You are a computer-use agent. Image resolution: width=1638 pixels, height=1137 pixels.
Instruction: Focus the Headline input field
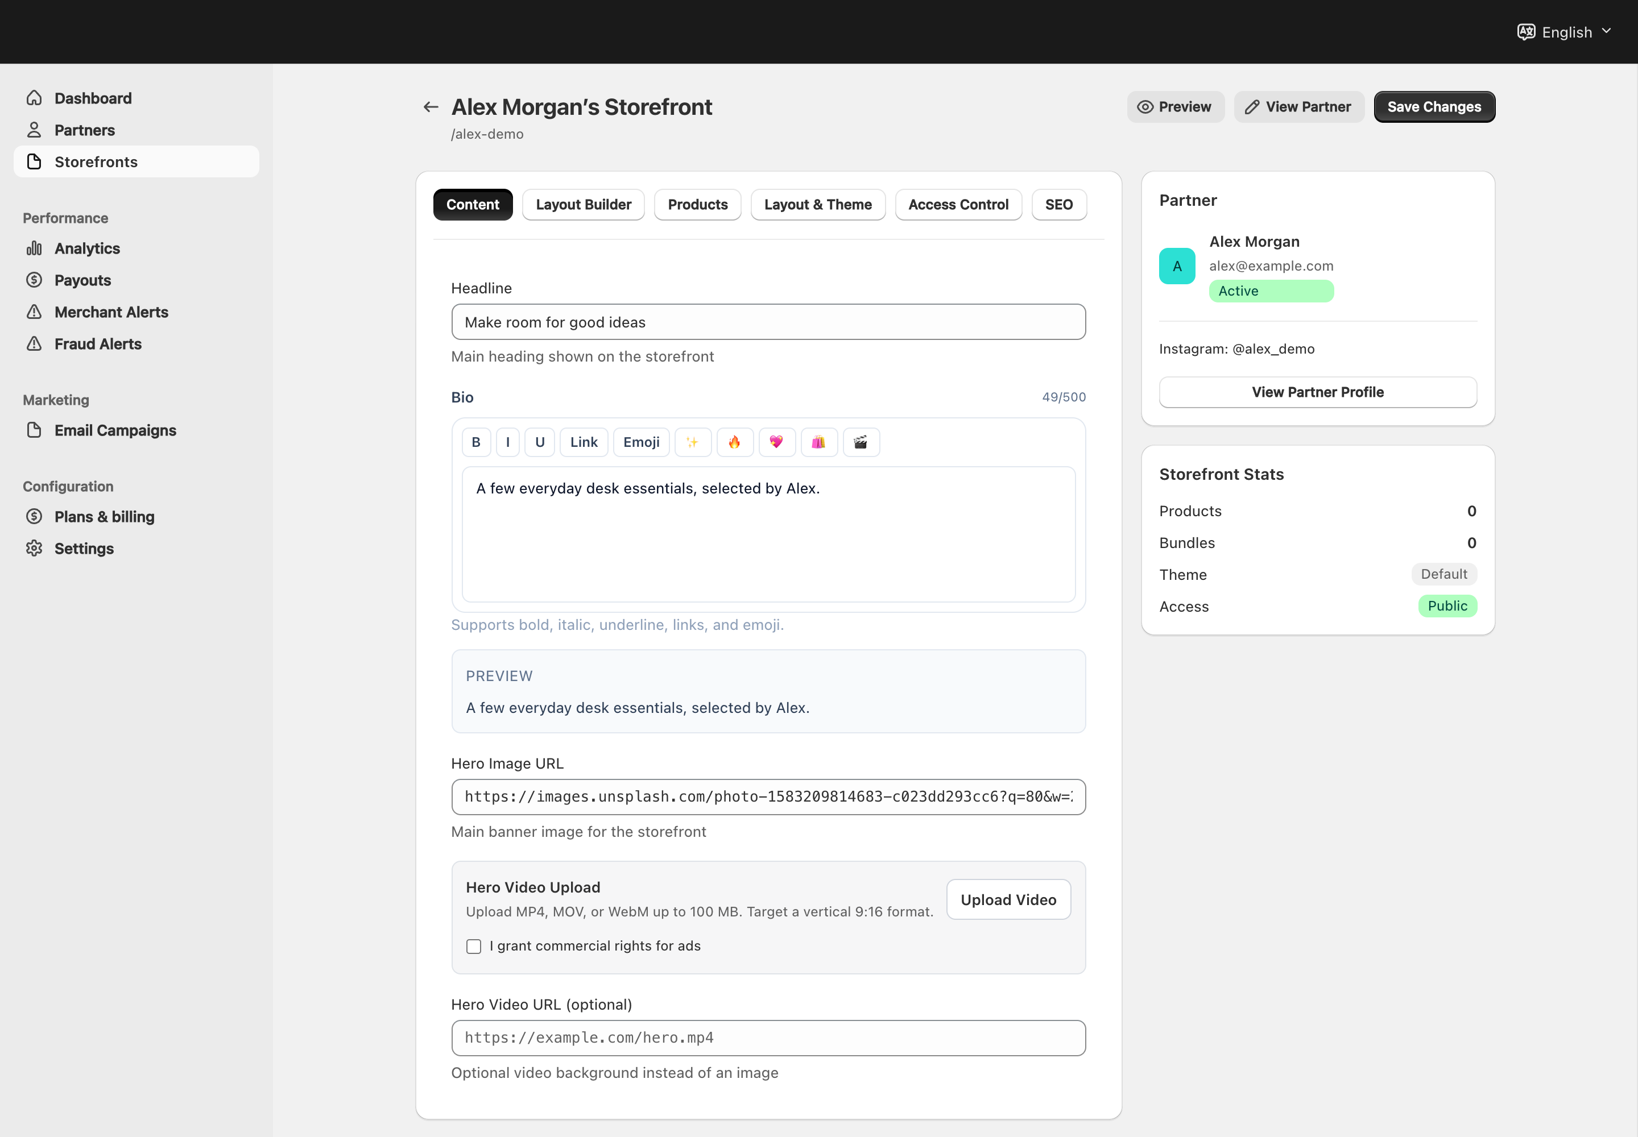click(768, 322)
